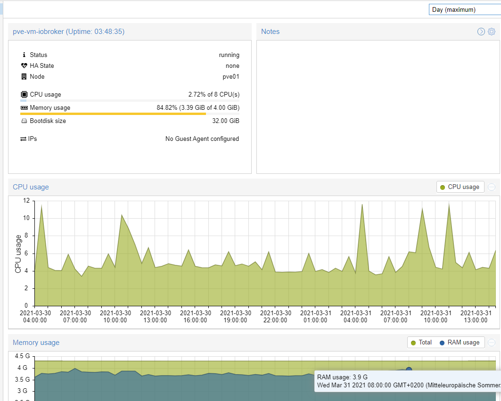The width and height of the screenshot is (501, 401).
Task: Click the Notes panel collapse arrow icon
Action: [x=481, y=31]
